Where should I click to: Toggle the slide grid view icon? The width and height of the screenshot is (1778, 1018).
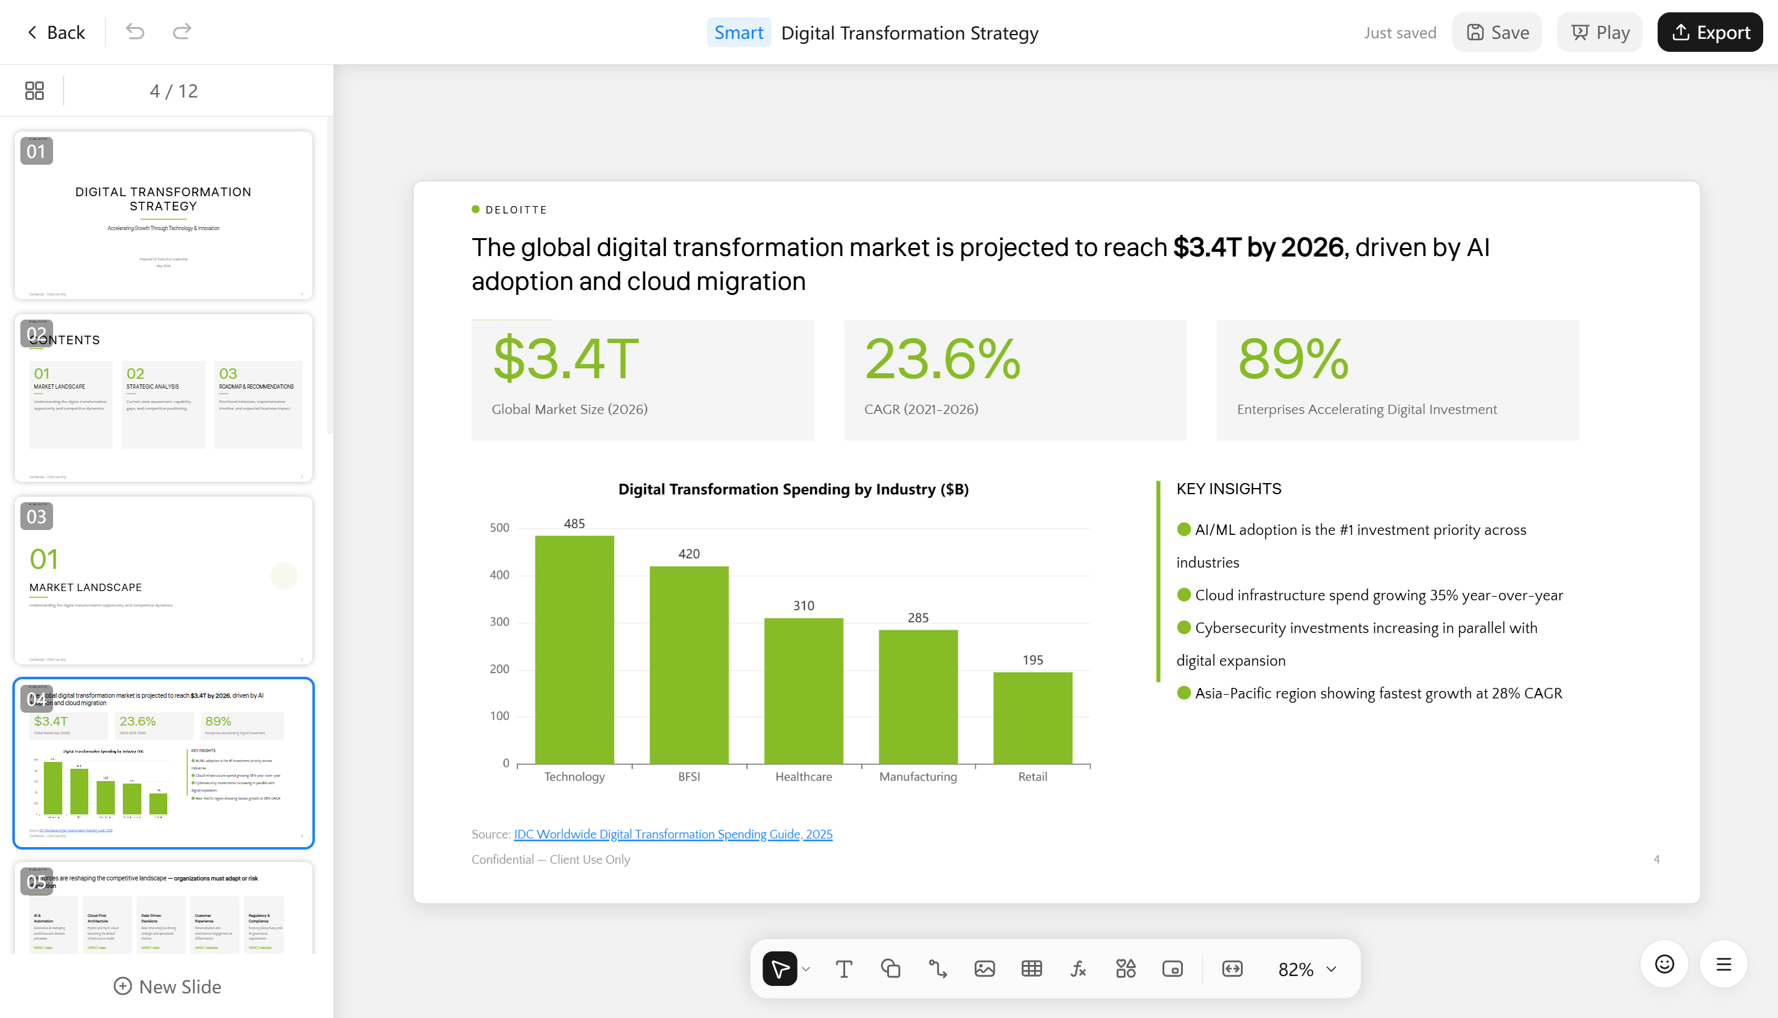(35, 91)
